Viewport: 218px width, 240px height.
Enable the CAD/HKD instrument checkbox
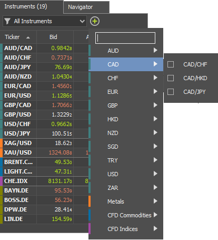pyautogui.click(x=171, y=78)
